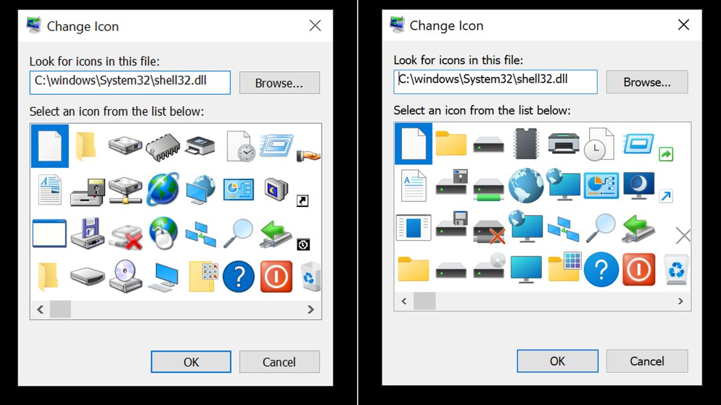Select red power icon in right dialog
This screenshot has width=721, height=405.
click(x=639, y=269)
